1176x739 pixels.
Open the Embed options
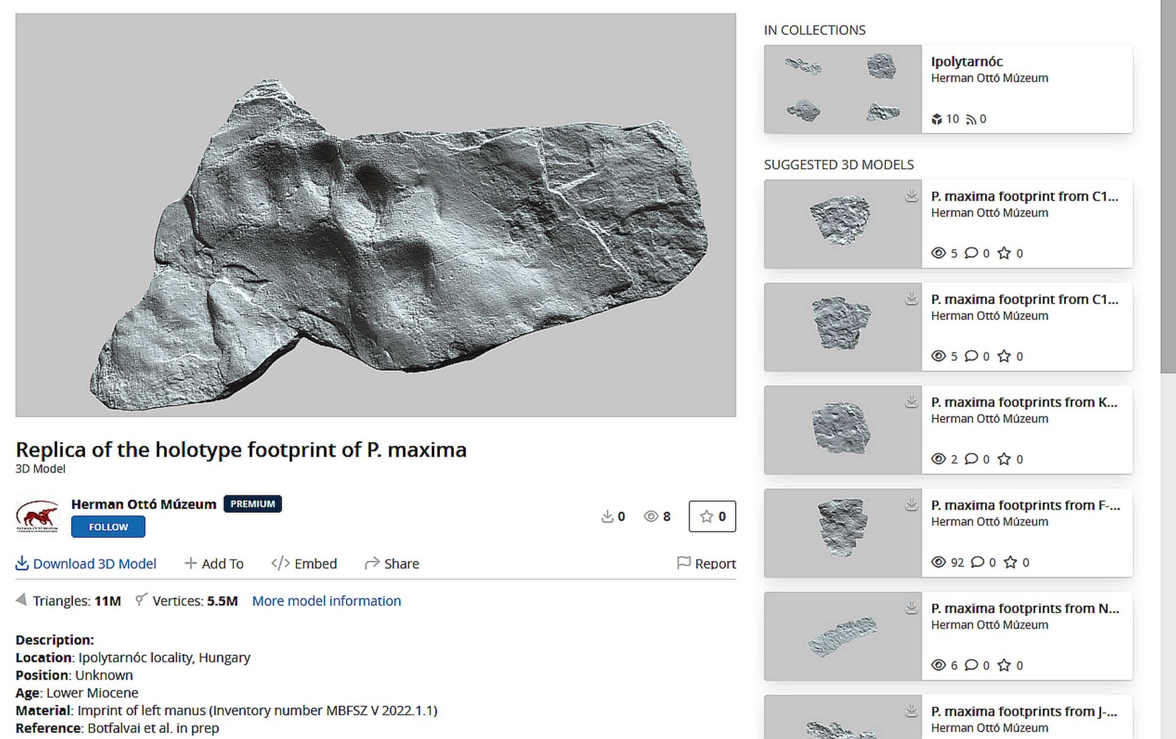pos(304,563)
